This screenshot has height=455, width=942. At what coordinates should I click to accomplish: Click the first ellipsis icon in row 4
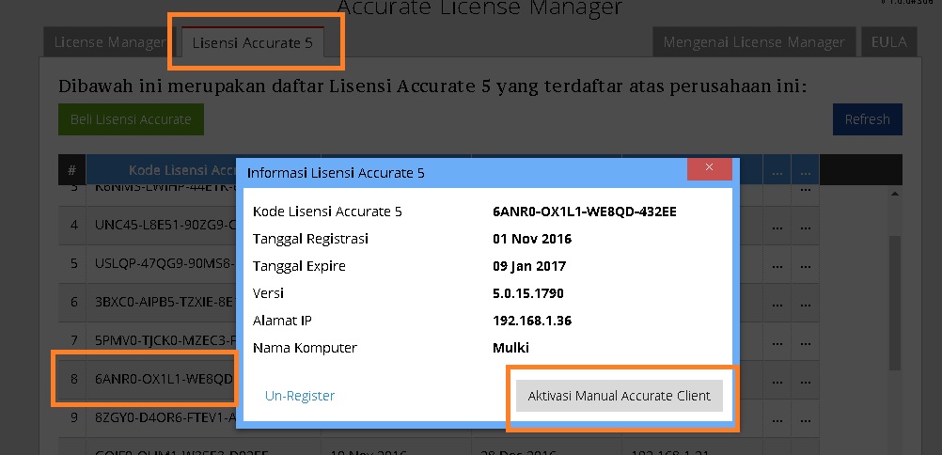point(777,227)
